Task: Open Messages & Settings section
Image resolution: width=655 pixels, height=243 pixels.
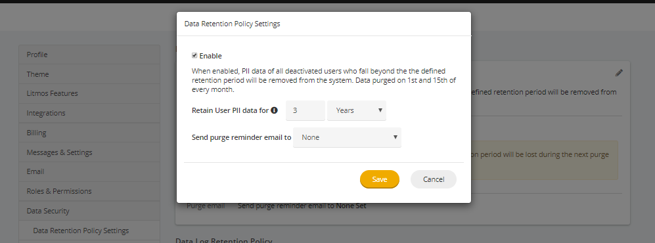Action: [x=89, y=152]
